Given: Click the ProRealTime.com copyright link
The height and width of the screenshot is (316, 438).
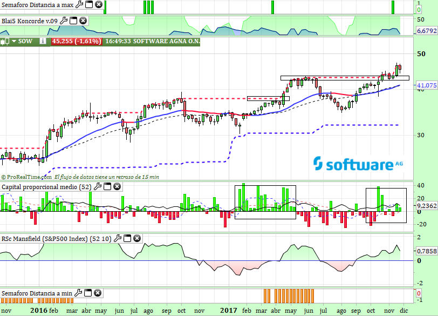Looking at the screenshot, I should point(26,177).
